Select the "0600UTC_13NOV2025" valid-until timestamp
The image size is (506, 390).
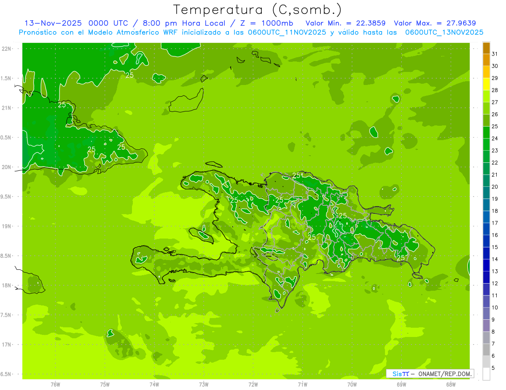pos(444,32)
